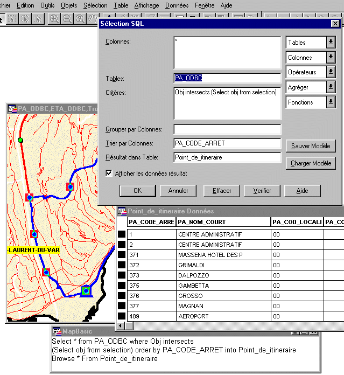The image size is (344, 375).
Task: Expand the Fonctions dropdown
Action: [x=331, y=102]
